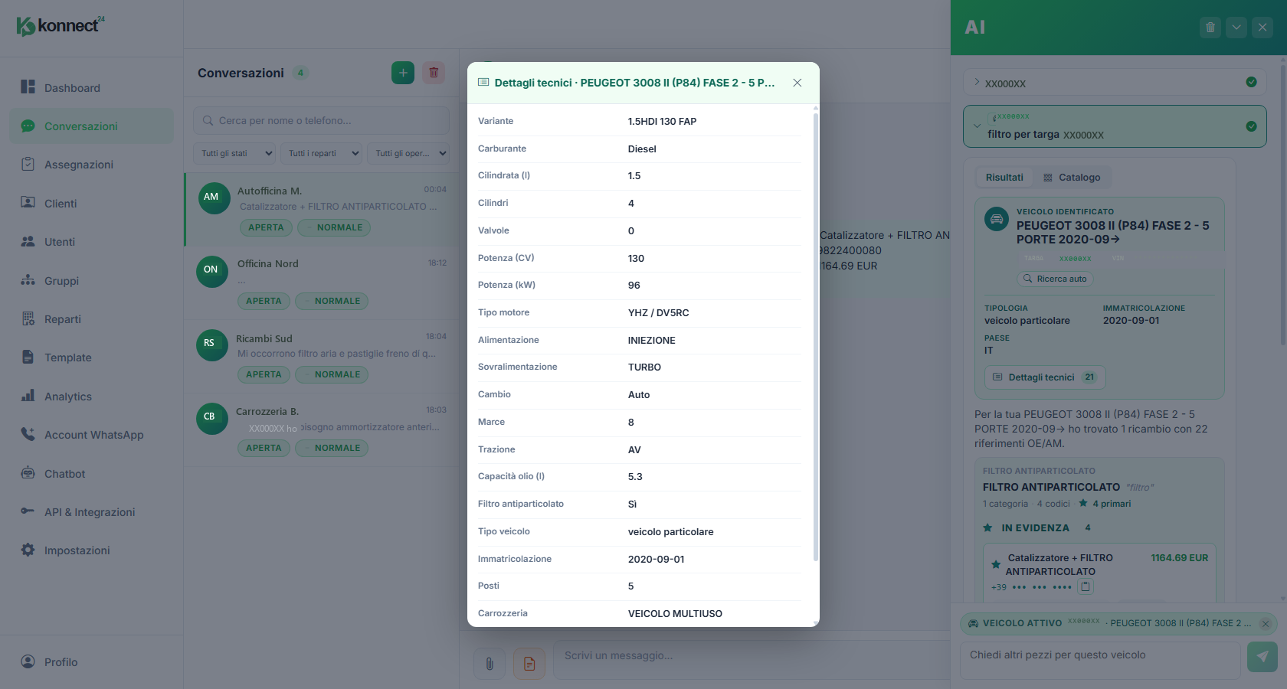Viewport: 1287px width, 689px height.
Task: Click the Catalizzatore + FILTRO ANTIPARTICOLATO result card title
Action: point(1059,565)
